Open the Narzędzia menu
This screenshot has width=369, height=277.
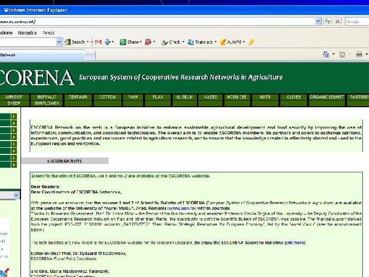tap(27, 33)
